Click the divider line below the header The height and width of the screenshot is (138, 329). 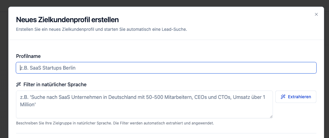(166, 40)
